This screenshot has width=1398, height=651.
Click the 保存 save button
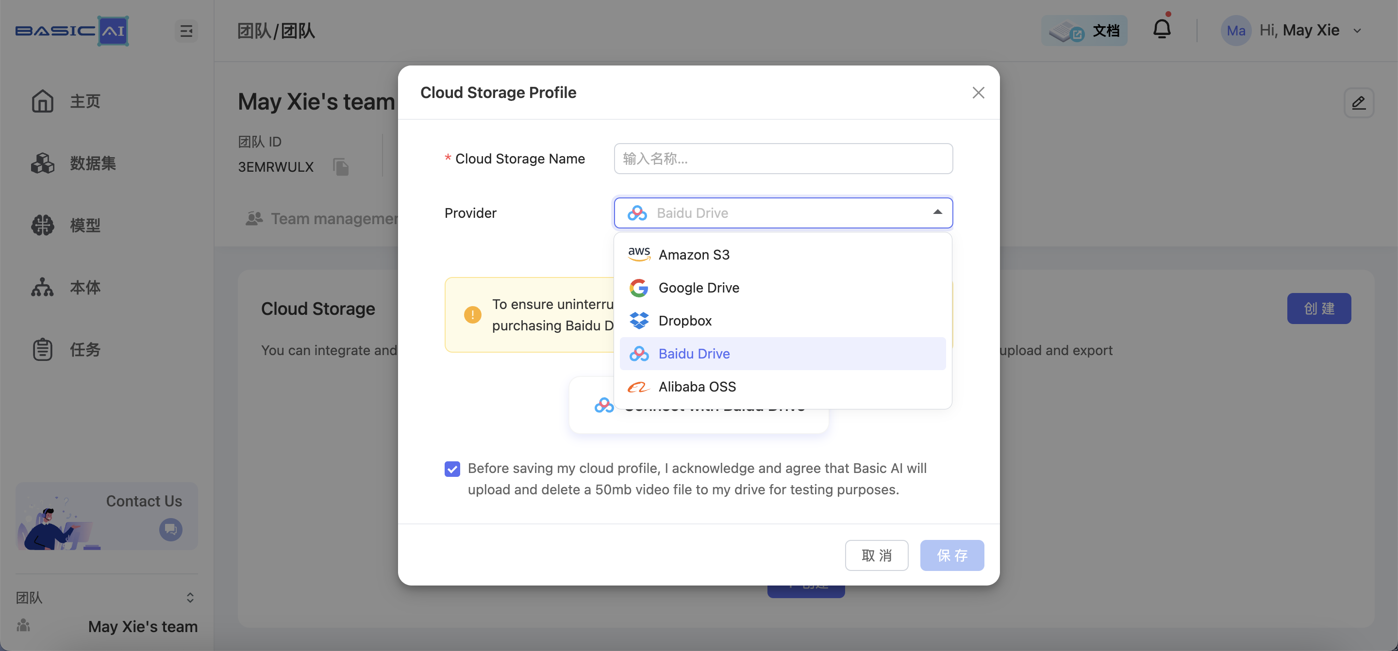(x=952, y=555)
